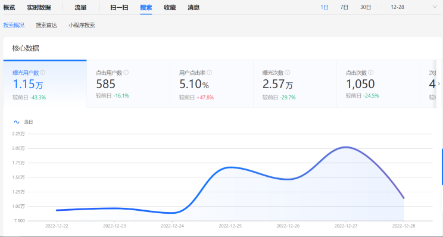Click the 1.75万 y-axis label

pos(18,163)
